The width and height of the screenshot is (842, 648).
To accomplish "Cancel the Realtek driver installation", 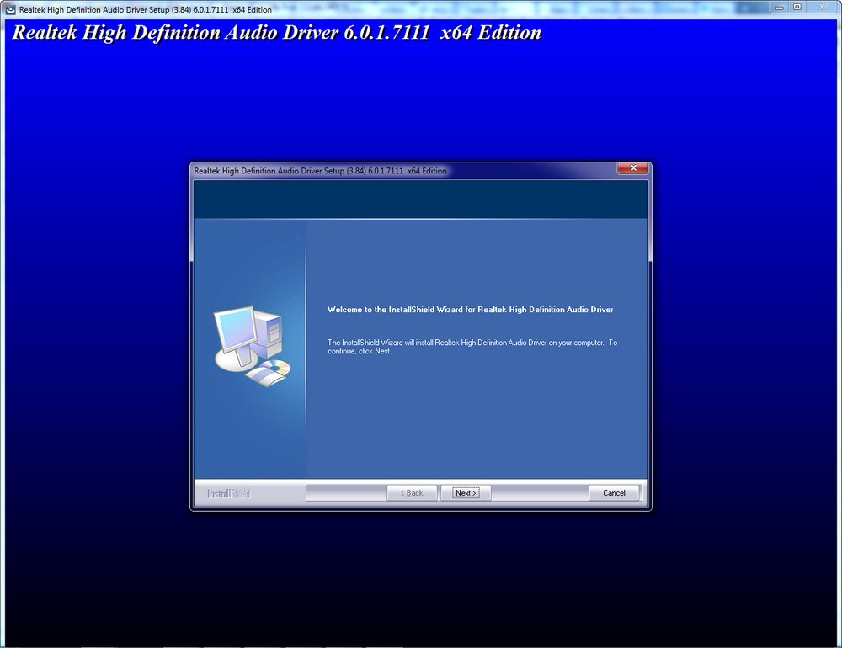I will pyautogui.click(x=614, y=492).
